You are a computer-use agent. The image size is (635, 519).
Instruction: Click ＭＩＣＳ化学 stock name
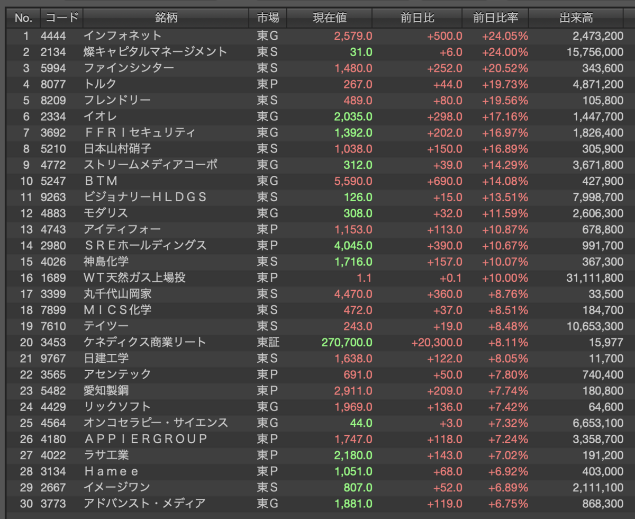coord(117,310)
